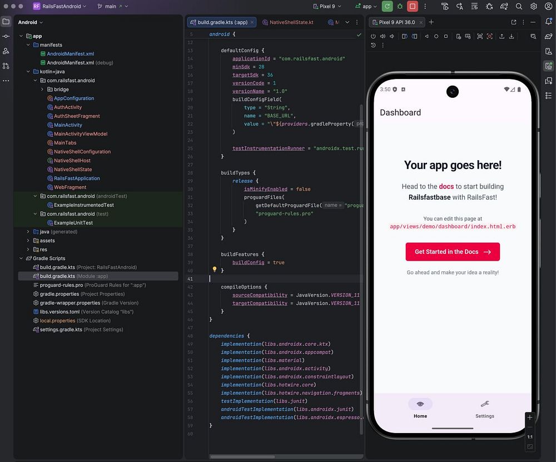Show hidden editor tabs chevron
Screen dimensions: 556x462
pos(347,22)
